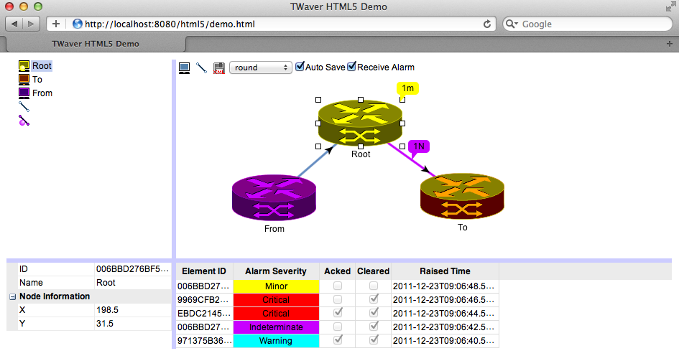Open the round layout dropdown
This screenshot has height=356, width=679.
261,67
